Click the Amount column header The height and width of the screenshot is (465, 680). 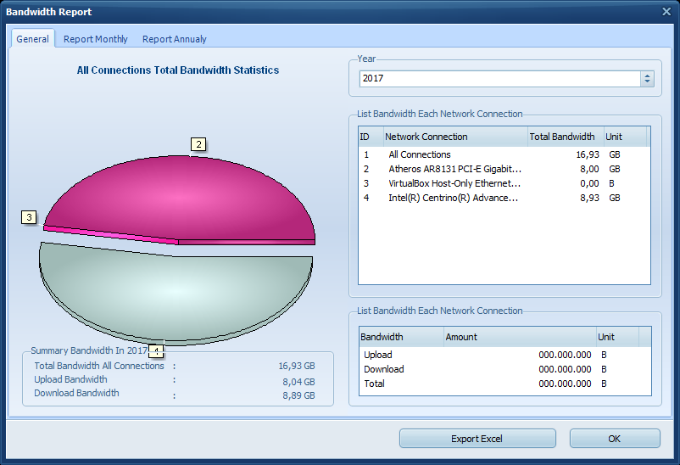tap(521, 337)
